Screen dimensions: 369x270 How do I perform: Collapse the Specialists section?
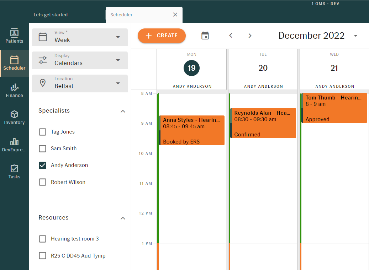point(123,111)
